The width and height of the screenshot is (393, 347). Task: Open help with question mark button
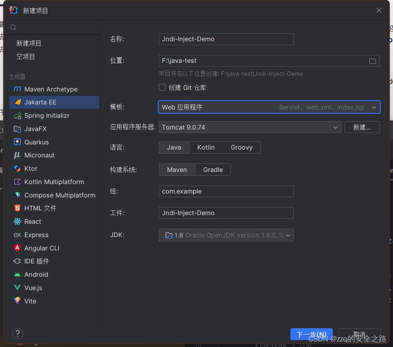pyautogui.click(x=18, y=334)
